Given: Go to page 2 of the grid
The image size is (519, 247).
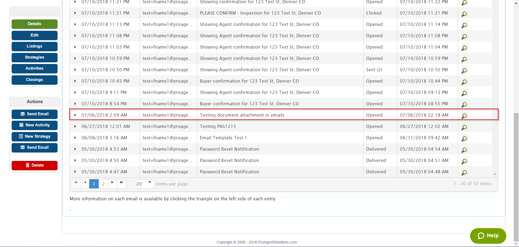Looking at the screenshot, I should click(x=103, y=184).
